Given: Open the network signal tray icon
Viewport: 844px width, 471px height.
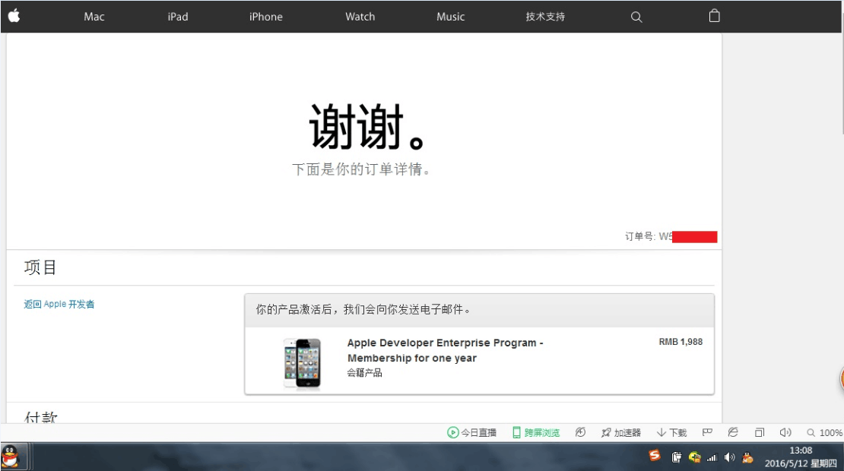Looking at the screenshot, I should pyautogui.click(x=712, y=458).
